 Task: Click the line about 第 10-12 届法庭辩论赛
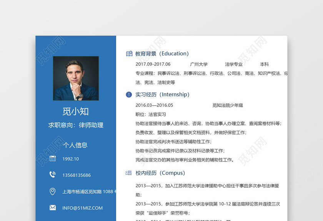(208, 204)
